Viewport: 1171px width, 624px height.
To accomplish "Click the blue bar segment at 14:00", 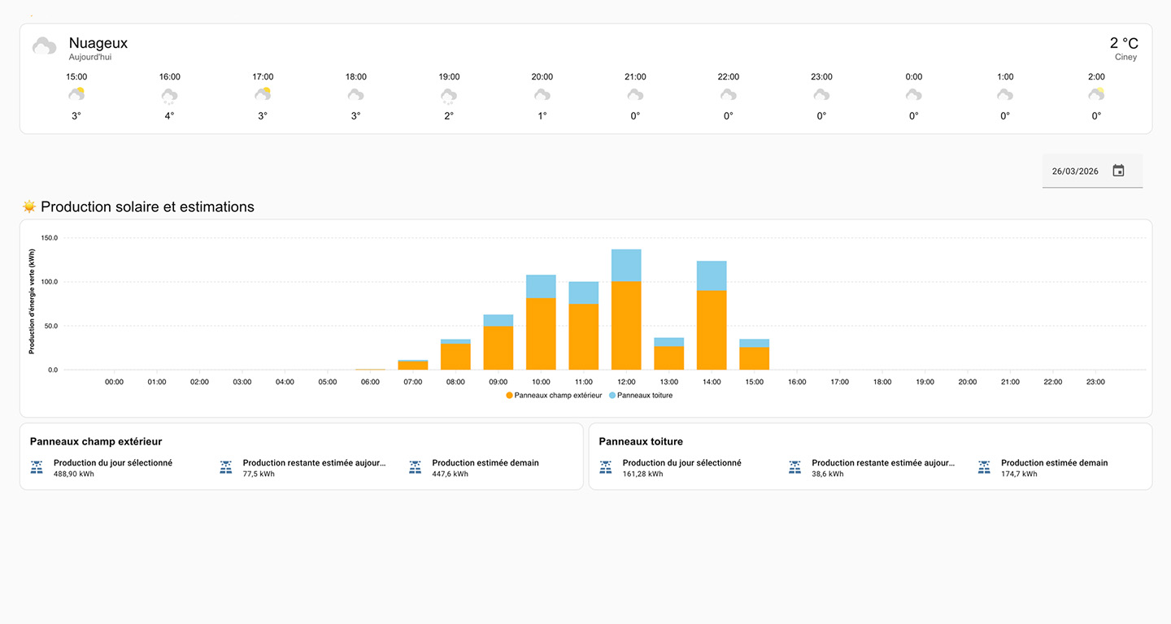I will tap(712, 275).
